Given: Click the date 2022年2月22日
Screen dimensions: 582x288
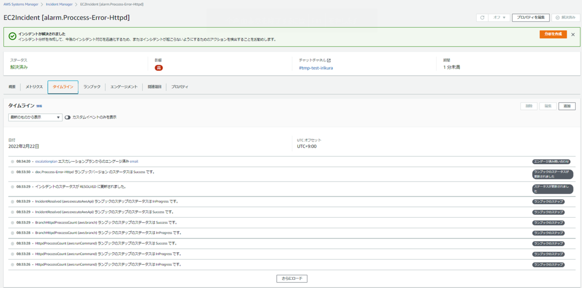Looking at the screenshot, I should coord(24,146).
